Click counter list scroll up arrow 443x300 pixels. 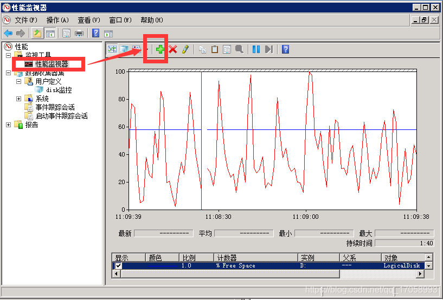[x=428, y=257]
